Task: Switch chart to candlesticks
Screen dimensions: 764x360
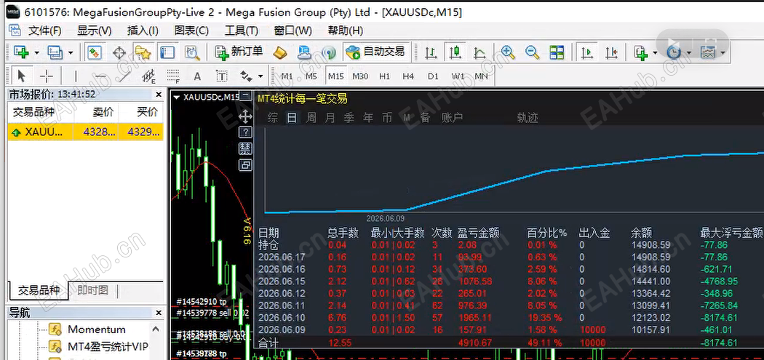Action: [x=455, y=52]
